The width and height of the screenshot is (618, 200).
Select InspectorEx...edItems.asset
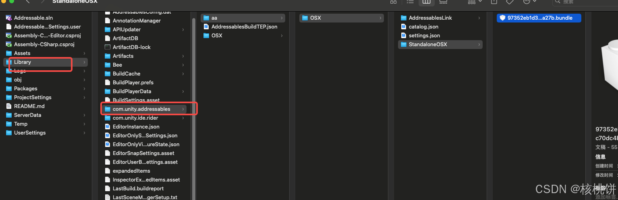(x=144, y=180)
